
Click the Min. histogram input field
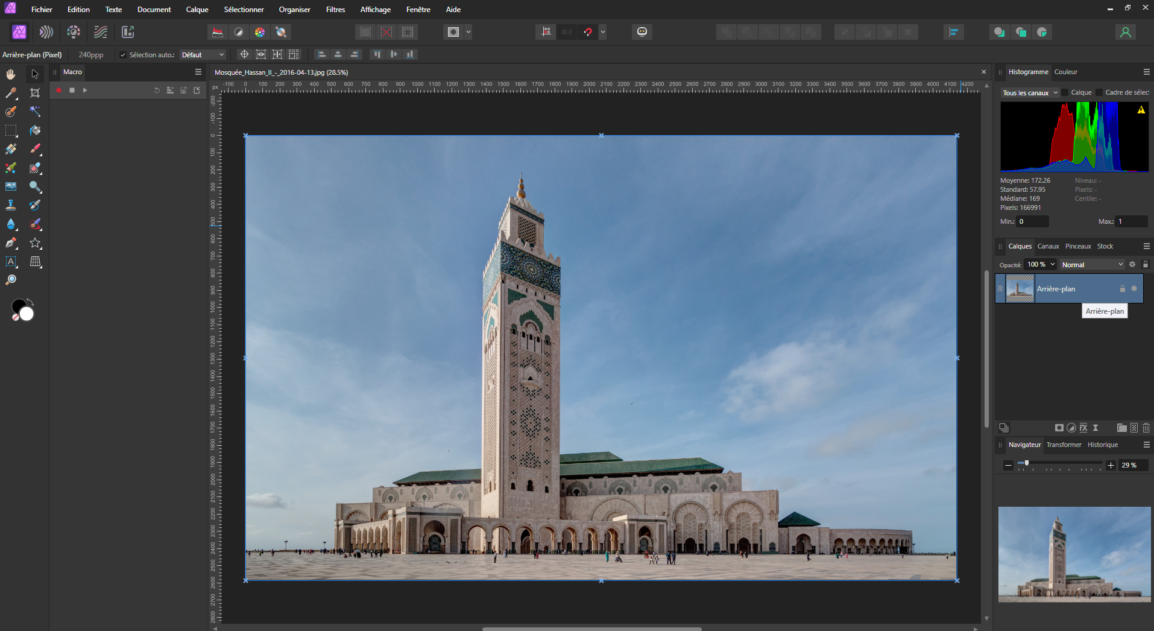(1032, 221)
